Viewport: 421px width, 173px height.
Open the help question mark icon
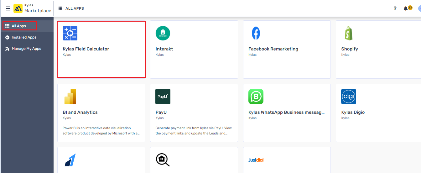click(x=395, y=8)
